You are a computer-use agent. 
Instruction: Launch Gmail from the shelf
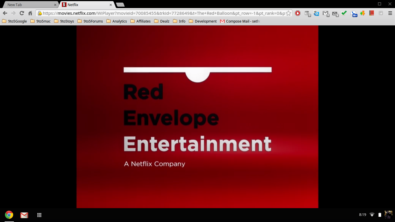tap(24, 215)
